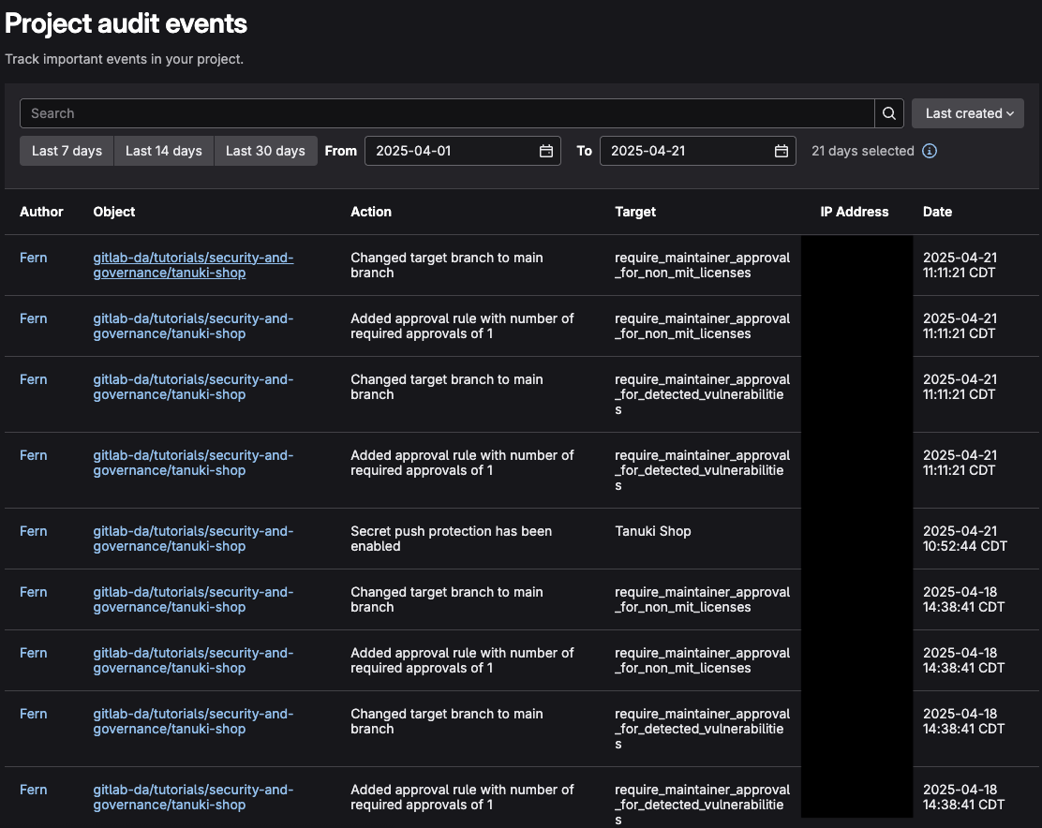Viewport: 1042px width, 828px height.
Task: Open tanuki-shop link in Secret push protection row
Action: pyautogui.click(x=192, y=539)
